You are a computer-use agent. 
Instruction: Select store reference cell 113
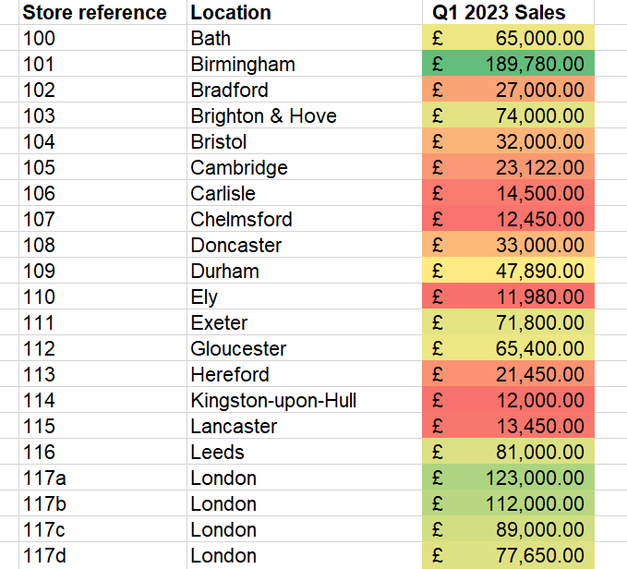point(39,375)
